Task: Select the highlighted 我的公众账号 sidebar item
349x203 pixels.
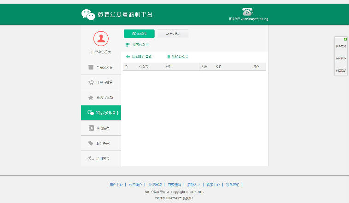Action: tap(101, 113)
